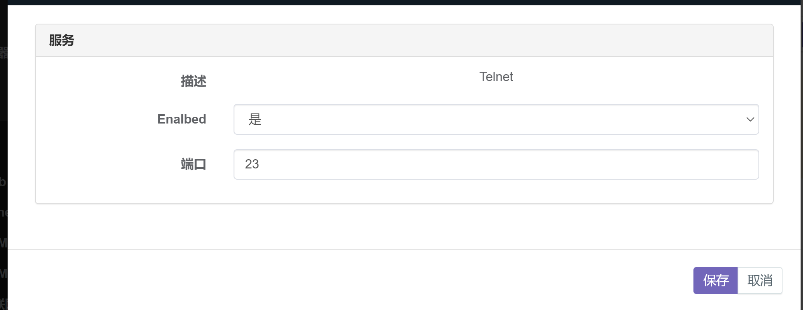Click blank area between 描述 label and Telnet

[341, 79]
